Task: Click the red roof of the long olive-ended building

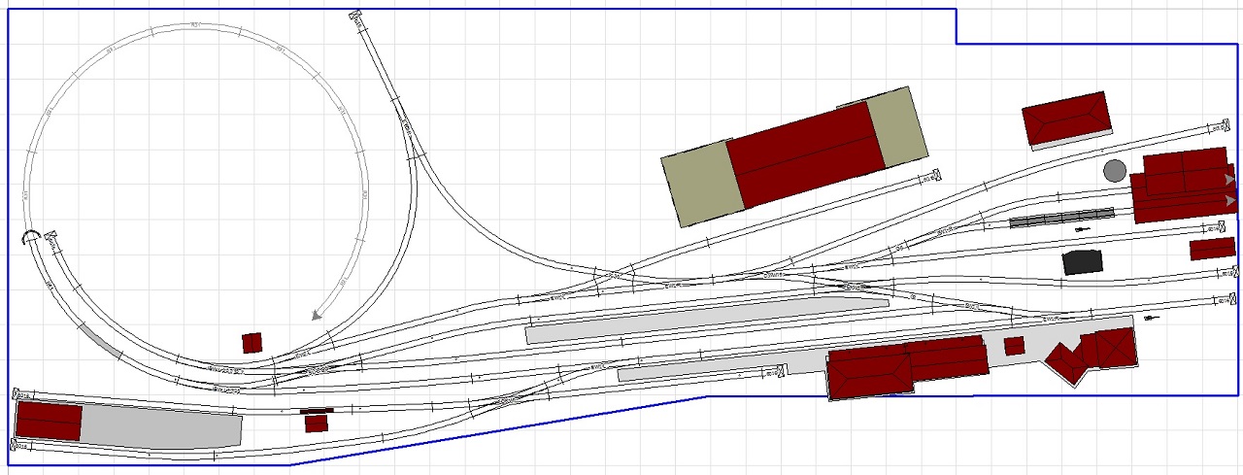Action: click(x=805, y=153)
